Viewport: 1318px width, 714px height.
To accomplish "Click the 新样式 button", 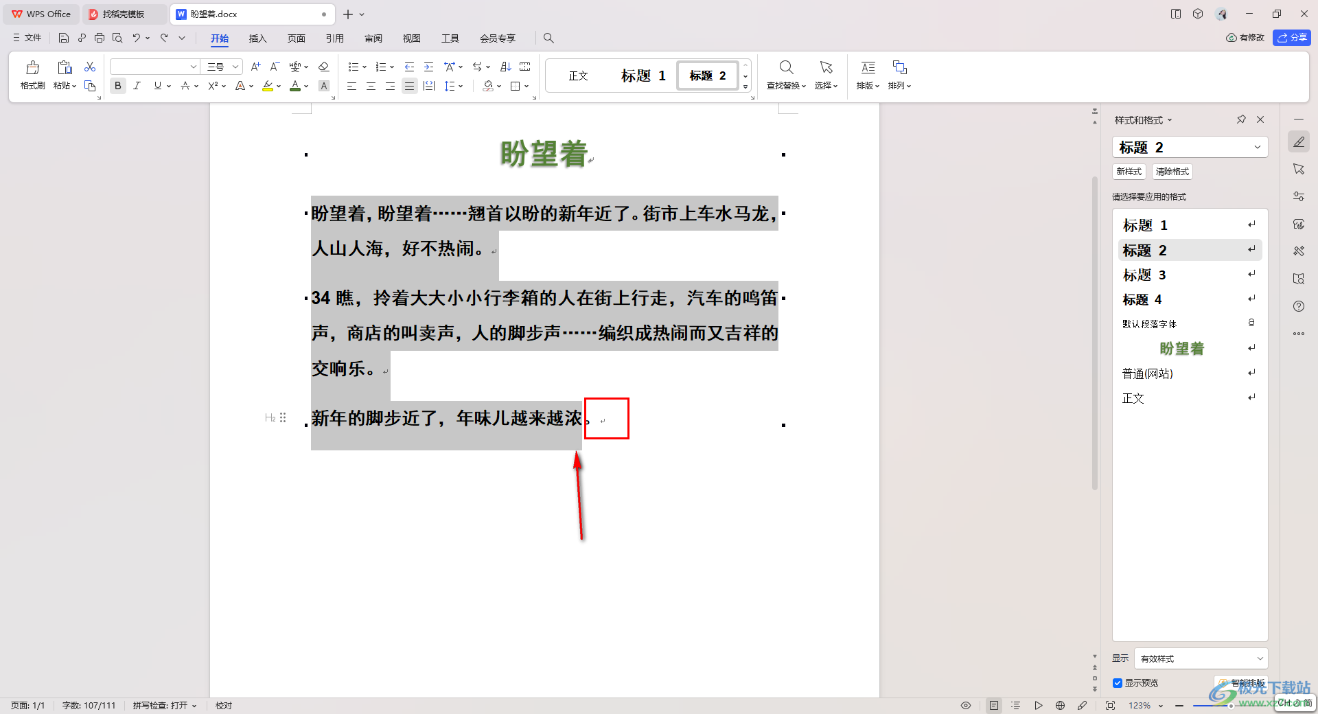I will [1129, 172].
